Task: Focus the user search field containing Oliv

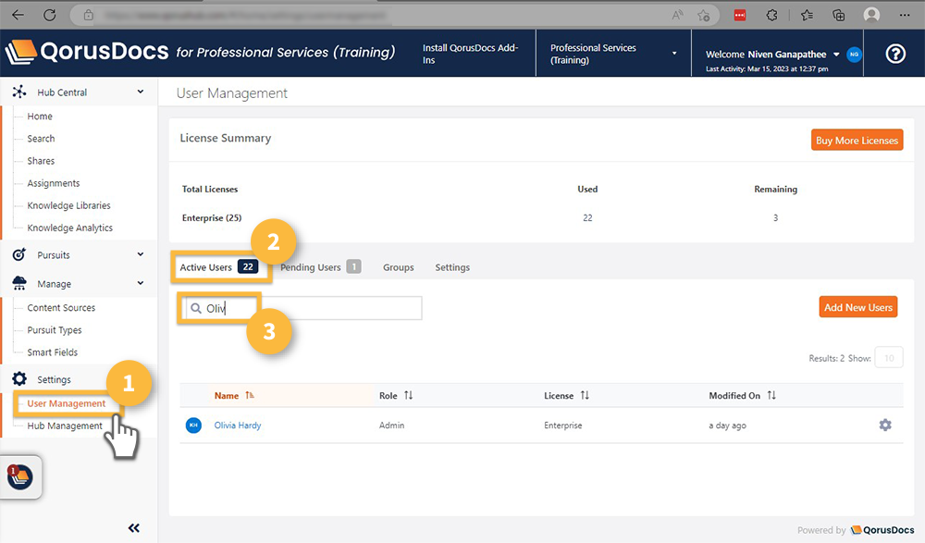Action: pos(303,308)
